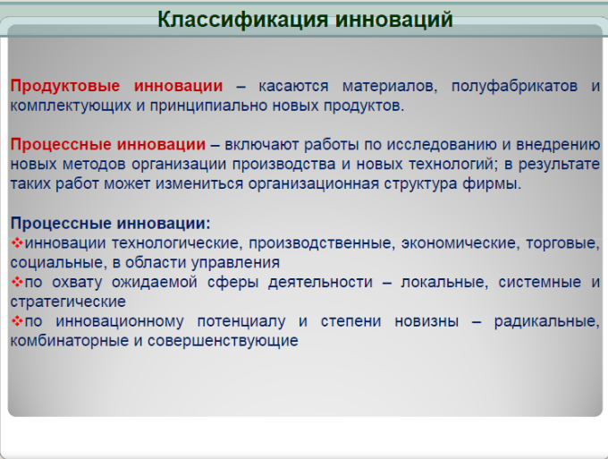Click the bullet text 'по инновационному потенциалу и степени новизны'
This screenshot has width=608, height=459.
tap(241, 321)
